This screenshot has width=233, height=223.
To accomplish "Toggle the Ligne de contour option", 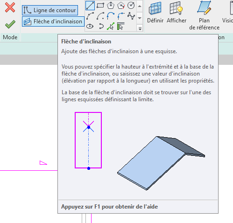I will click(50, 10).
